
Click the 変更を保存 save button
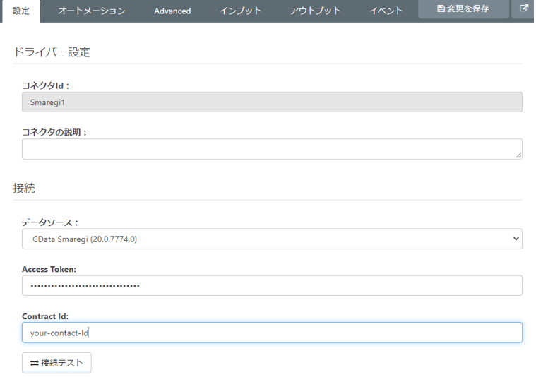[463, 9]
